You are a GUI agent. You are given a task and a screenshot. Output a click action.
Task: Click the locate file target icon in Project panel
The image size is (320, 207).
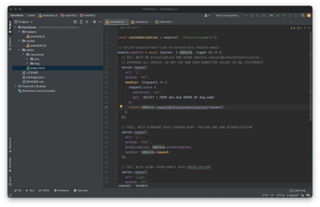75,22
